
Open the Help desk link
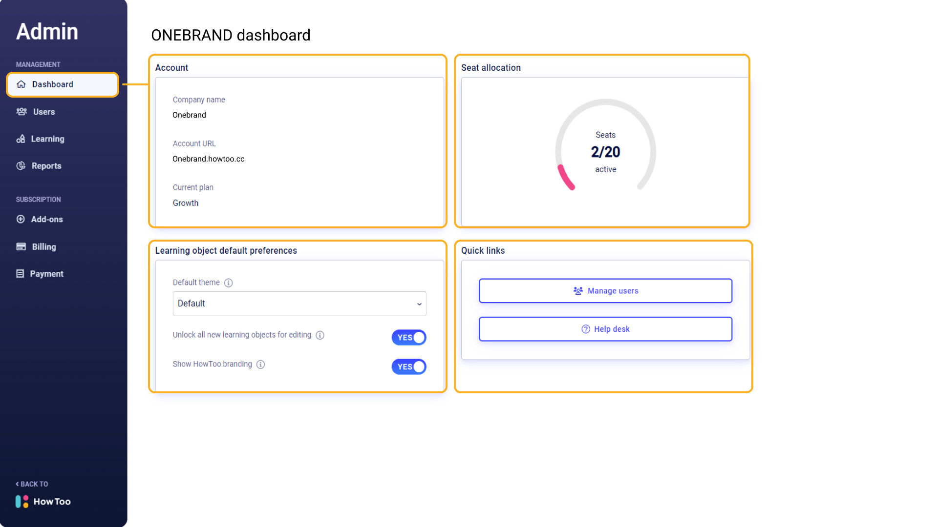pyautogui.click(x=605, y=329)
